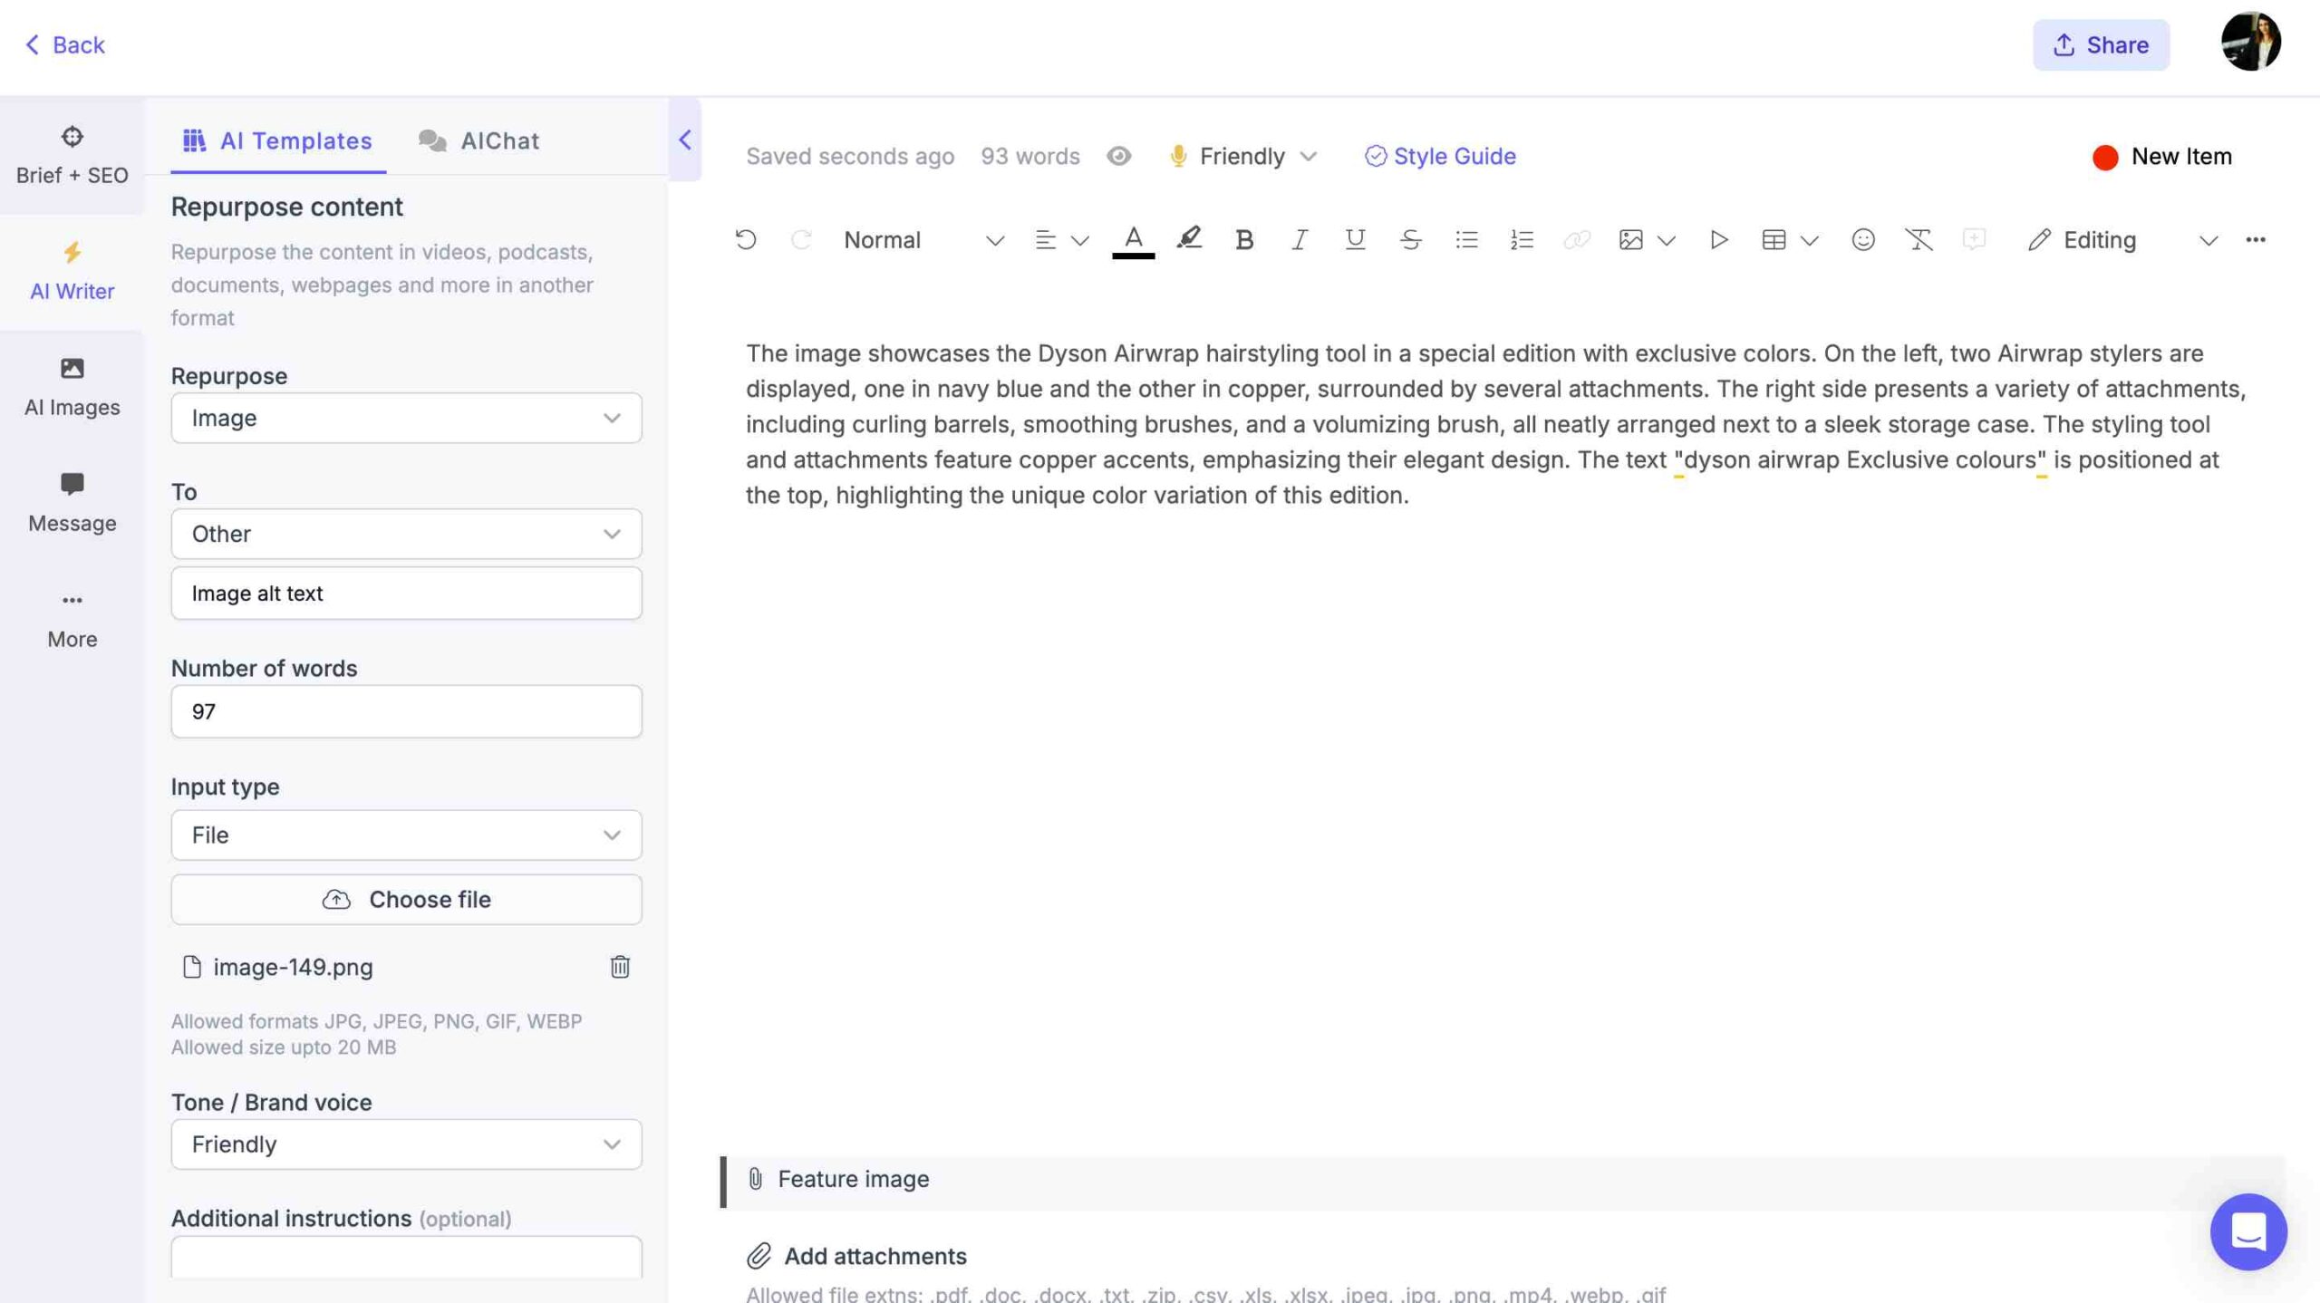Viewport: 2320px width, 1303px height.
Task: Expand the To field dropdown
Action: click(610, 532)
